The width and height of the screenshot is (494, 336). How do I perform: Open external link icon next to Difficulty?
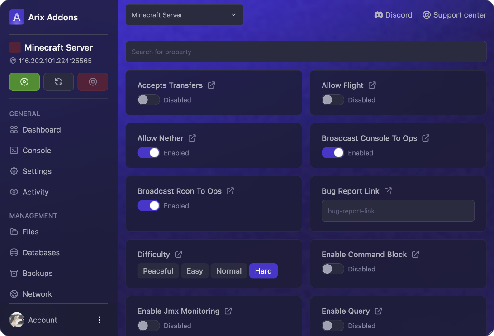pyautogui.click(x=179, y=254)
